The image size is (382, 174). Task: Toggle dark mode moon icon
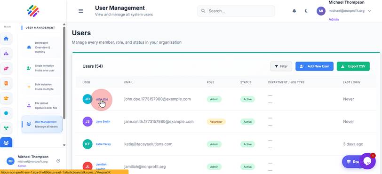(x=306, y=11)
